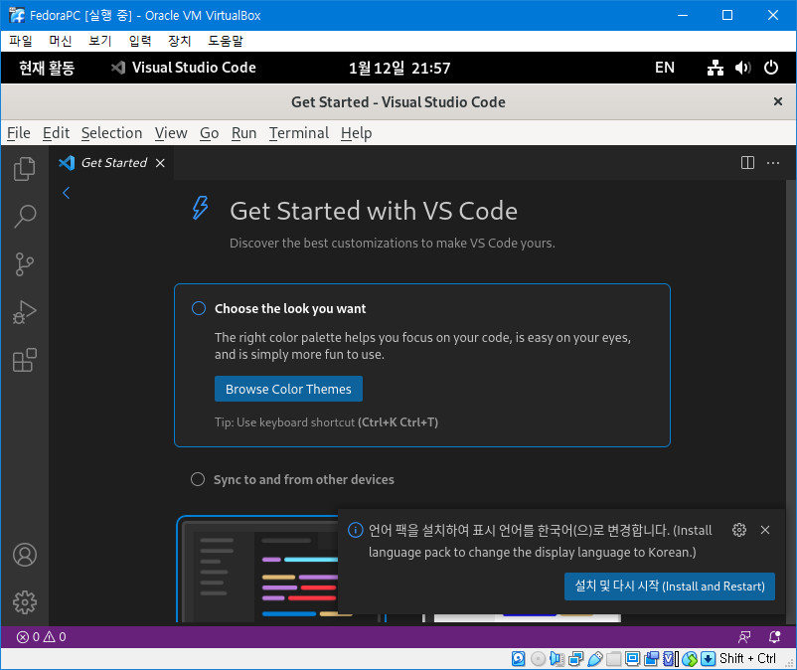
Task: Click the errors and warnings status indicator
Action: [41, 637]
